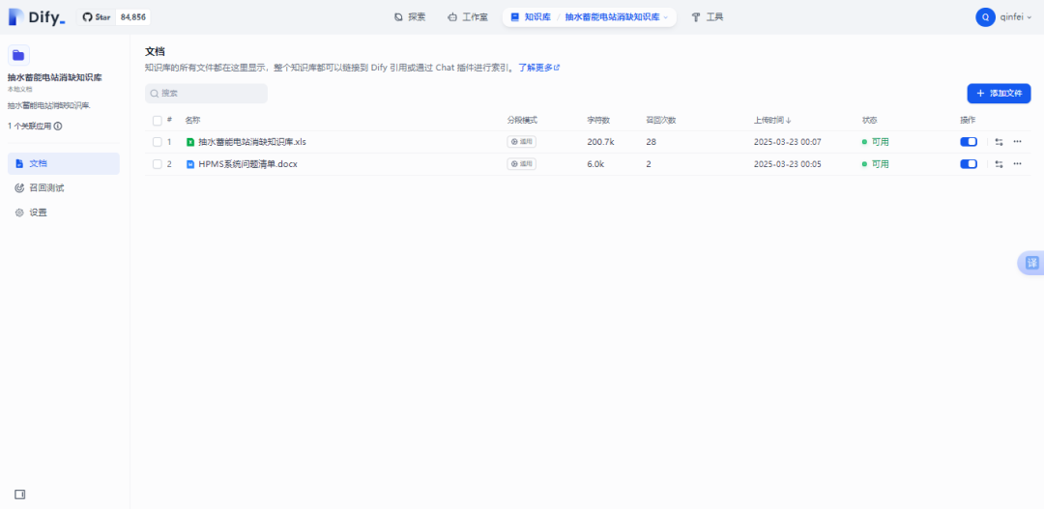The image size is (1044, 509).
Task: Click the Dify logo
Action: point(37,17)
